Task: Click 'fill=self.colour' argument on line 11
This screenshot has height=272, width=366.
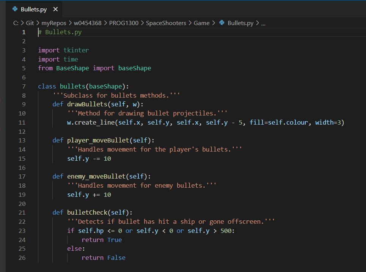Action: point(279,123)
